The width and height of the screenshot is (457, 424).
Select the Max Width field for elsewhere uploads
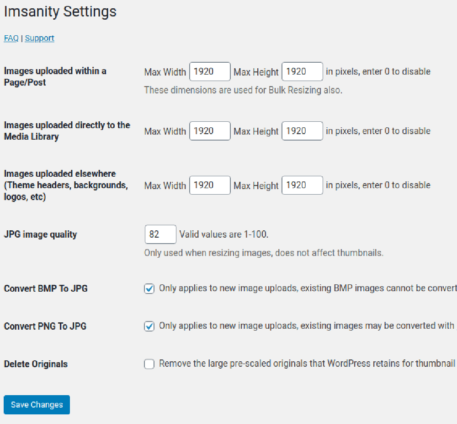pos(209,185)
